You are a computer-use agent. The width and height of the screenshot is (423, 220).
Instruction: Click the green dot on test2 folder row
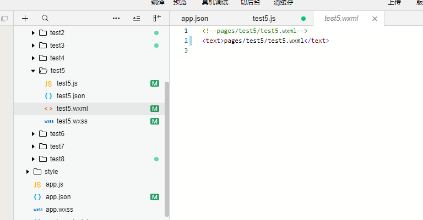(156, 33)
